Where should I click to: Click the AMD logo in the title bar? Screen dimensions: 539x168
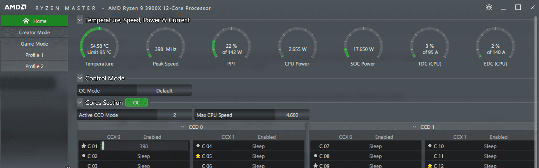pyautogui.click(x=15, y=8)
